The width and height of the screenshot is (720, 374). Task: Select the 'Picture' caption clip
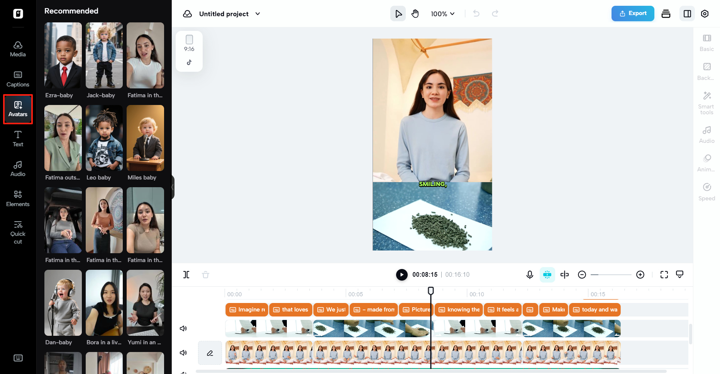pyautogui.click(x=416, y=310)
